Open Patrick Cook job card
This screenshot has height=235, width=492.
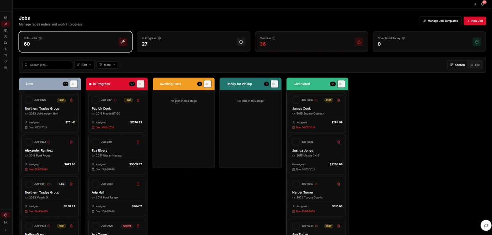[x=117, y=112]
